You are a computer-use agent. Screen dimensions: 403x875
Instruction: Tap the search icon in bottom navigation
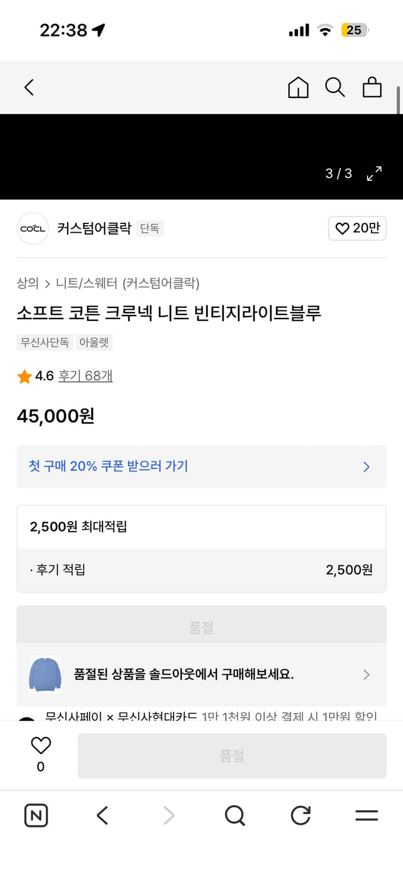pos(234,815)
